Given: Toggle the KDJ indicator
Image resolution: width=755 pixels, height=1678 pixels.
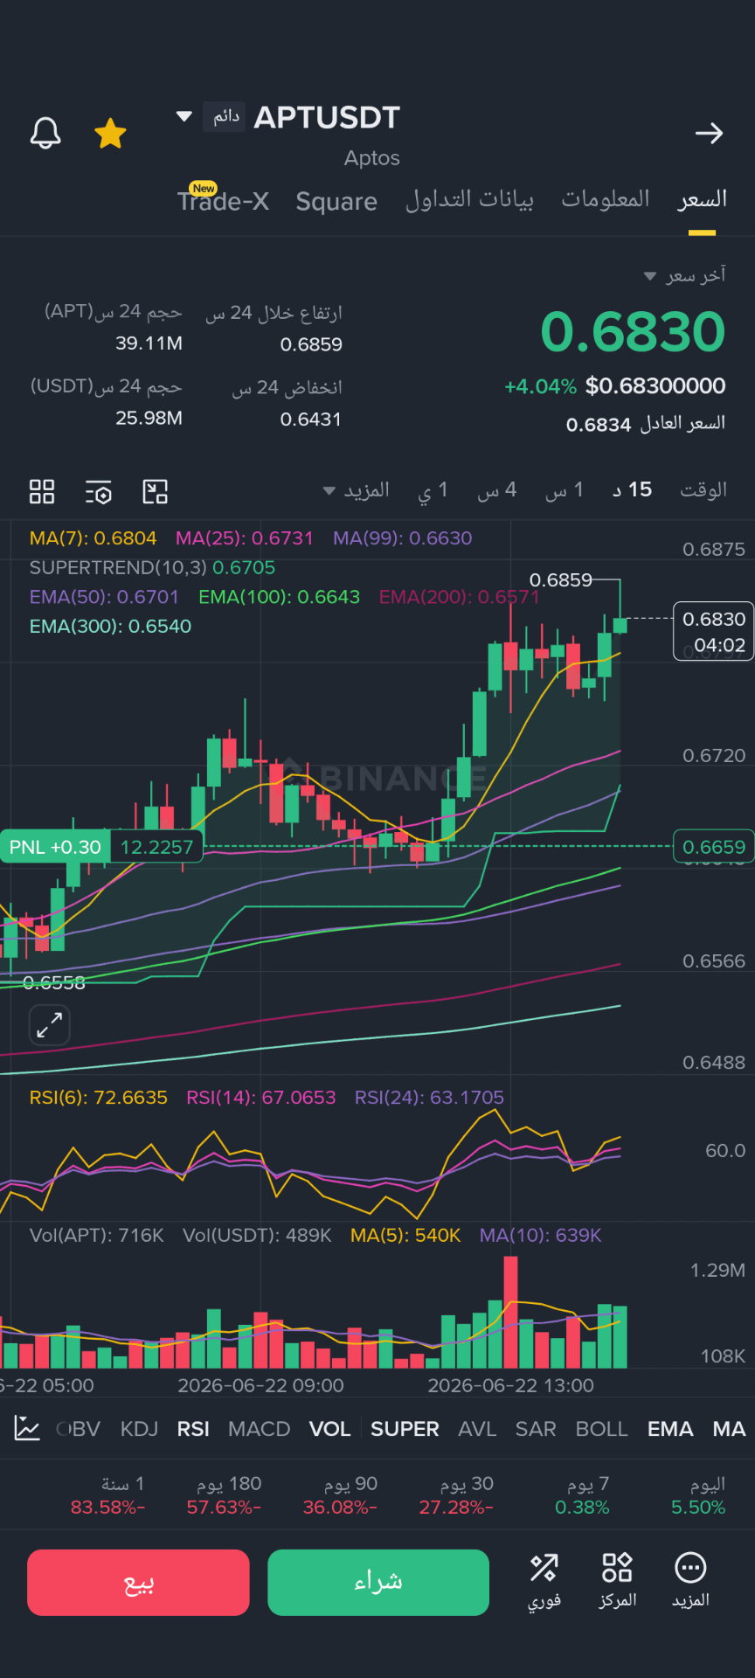Looking at the screenshot, I should (139, 1429).
